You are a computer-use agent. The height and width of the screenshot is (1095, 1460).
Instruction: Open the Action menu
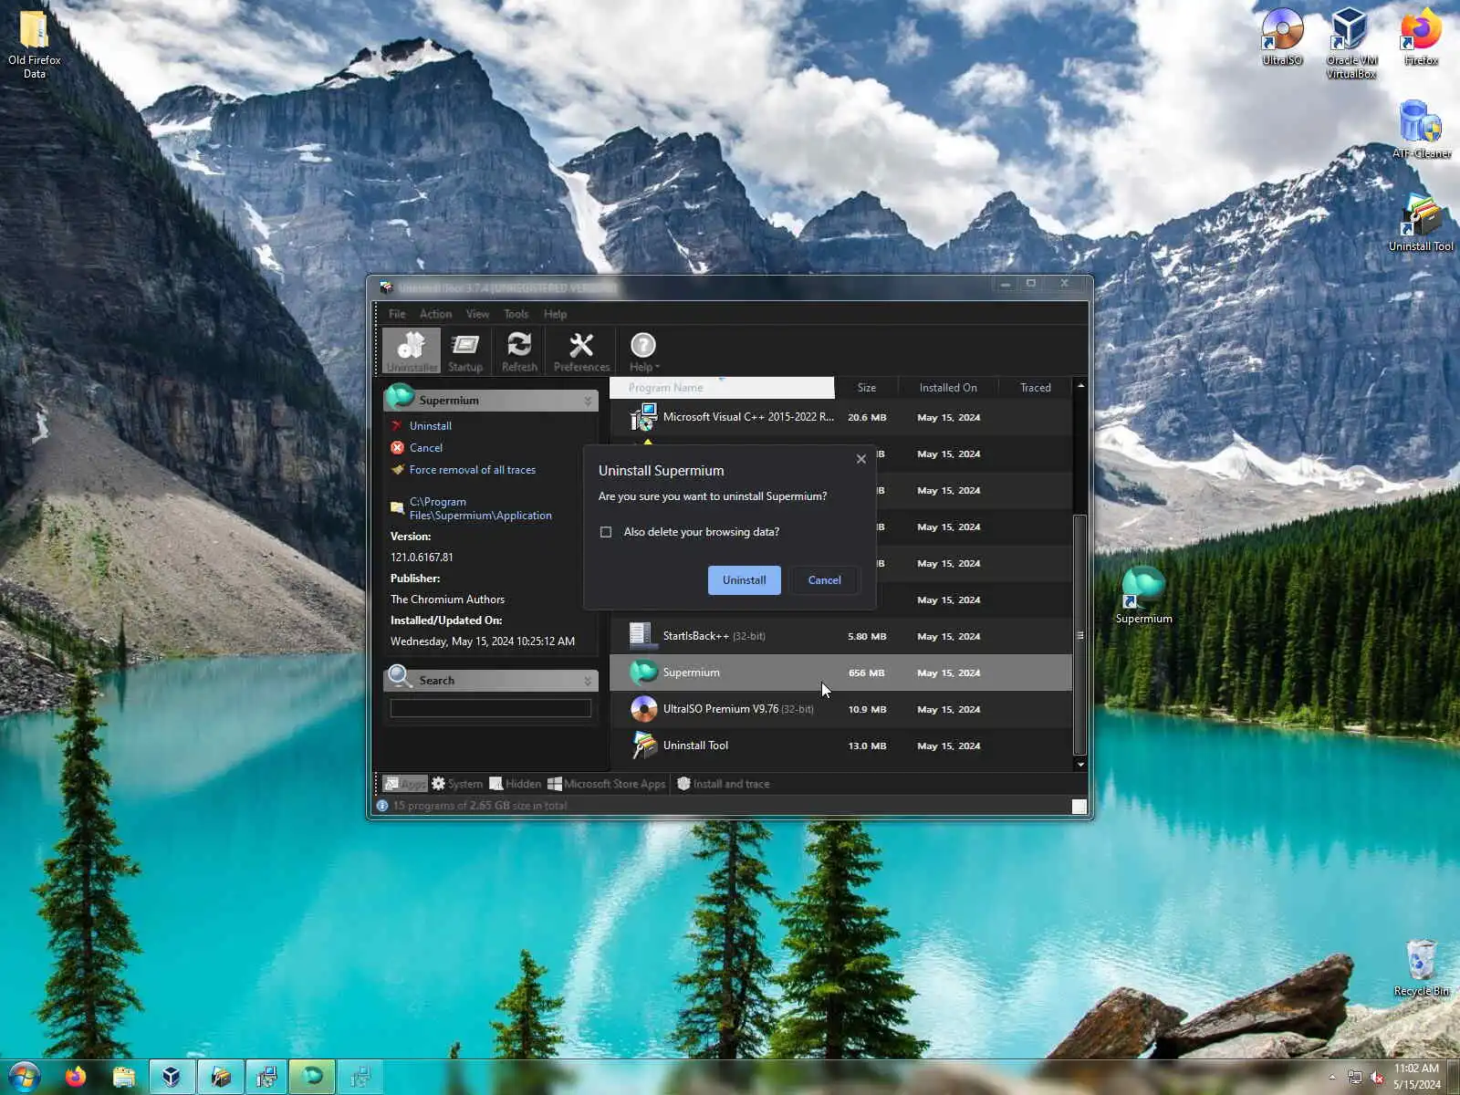tap(435, 314)
